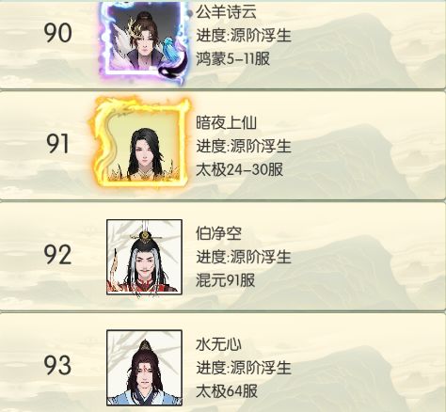Click the player name 暗夜上仙

pyautogui.click(x=226, y=122)
